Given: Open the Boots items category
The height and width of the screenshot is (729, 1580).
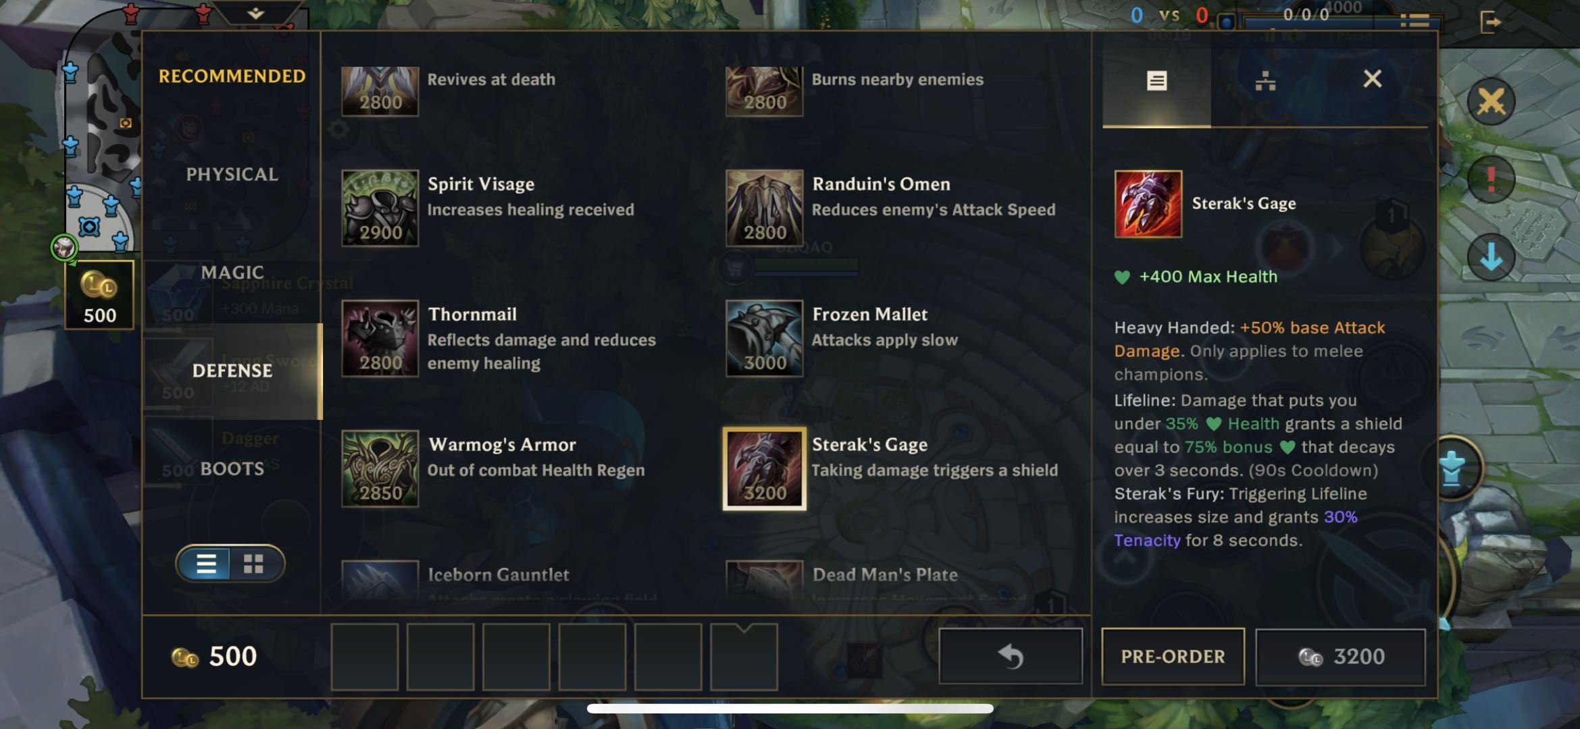Looking at the screenshot, I should 232,468.
